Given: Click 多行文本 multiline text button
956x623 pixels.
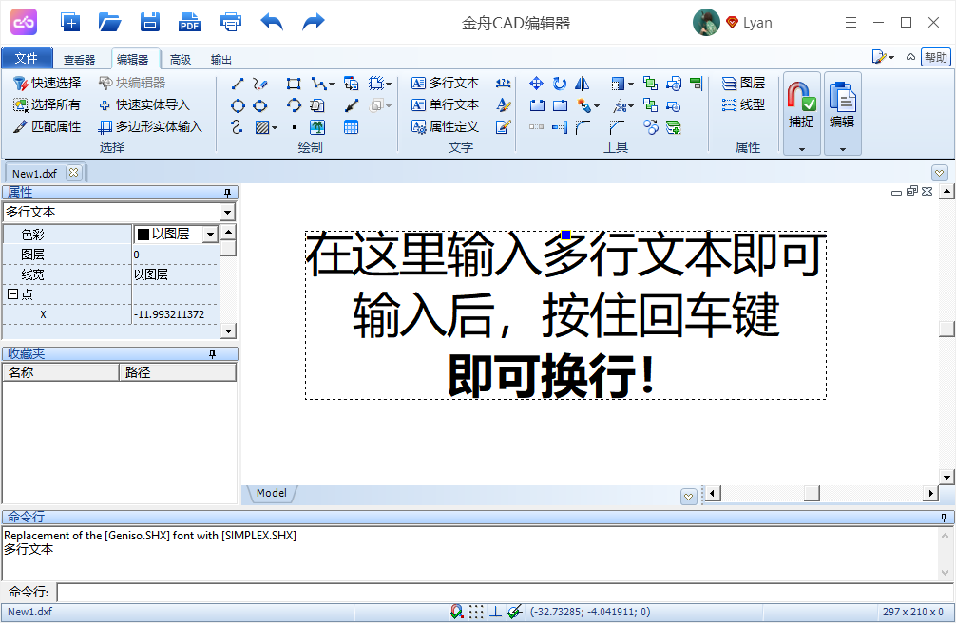Looking at the screenshot, I should (x=446, y=83).
